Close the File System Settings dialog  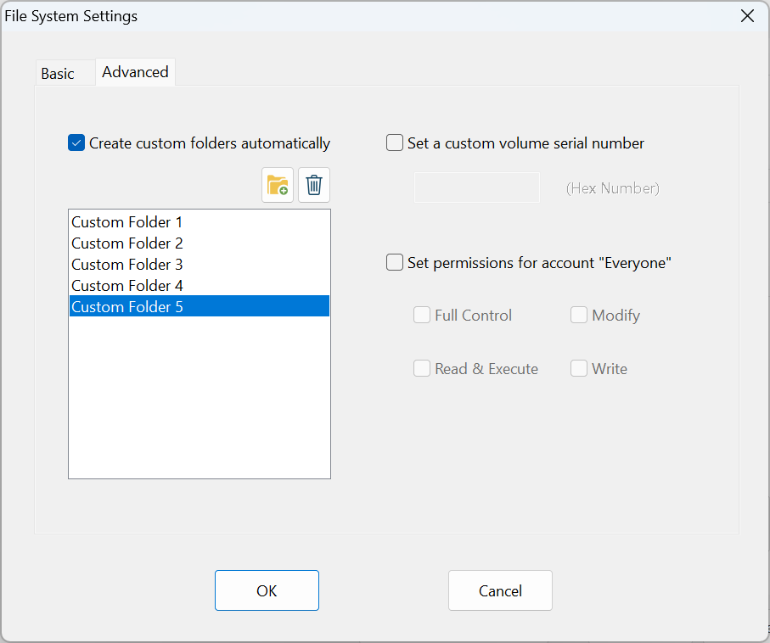coord(747,16)
